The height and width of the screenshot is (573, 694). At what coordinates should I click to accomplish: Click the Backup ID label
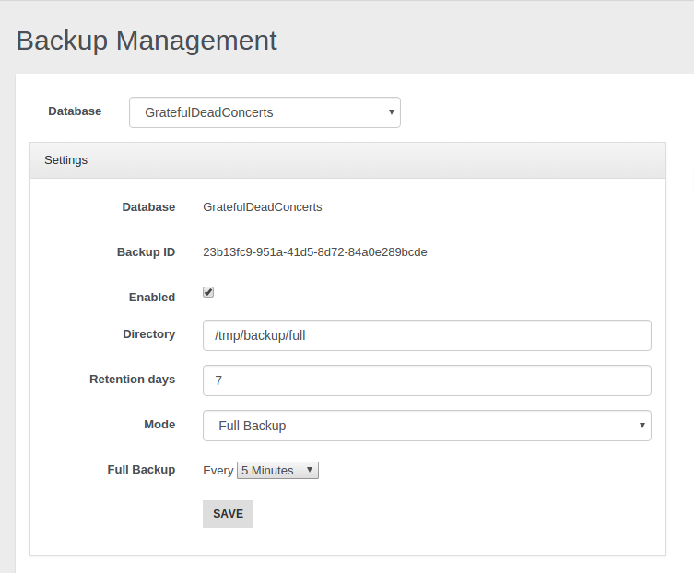pos(146,252)
